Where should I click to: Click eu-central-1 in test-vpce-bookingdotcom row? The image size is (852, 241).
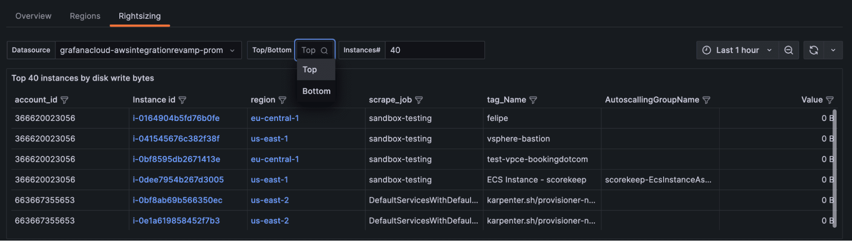[275, 159]
